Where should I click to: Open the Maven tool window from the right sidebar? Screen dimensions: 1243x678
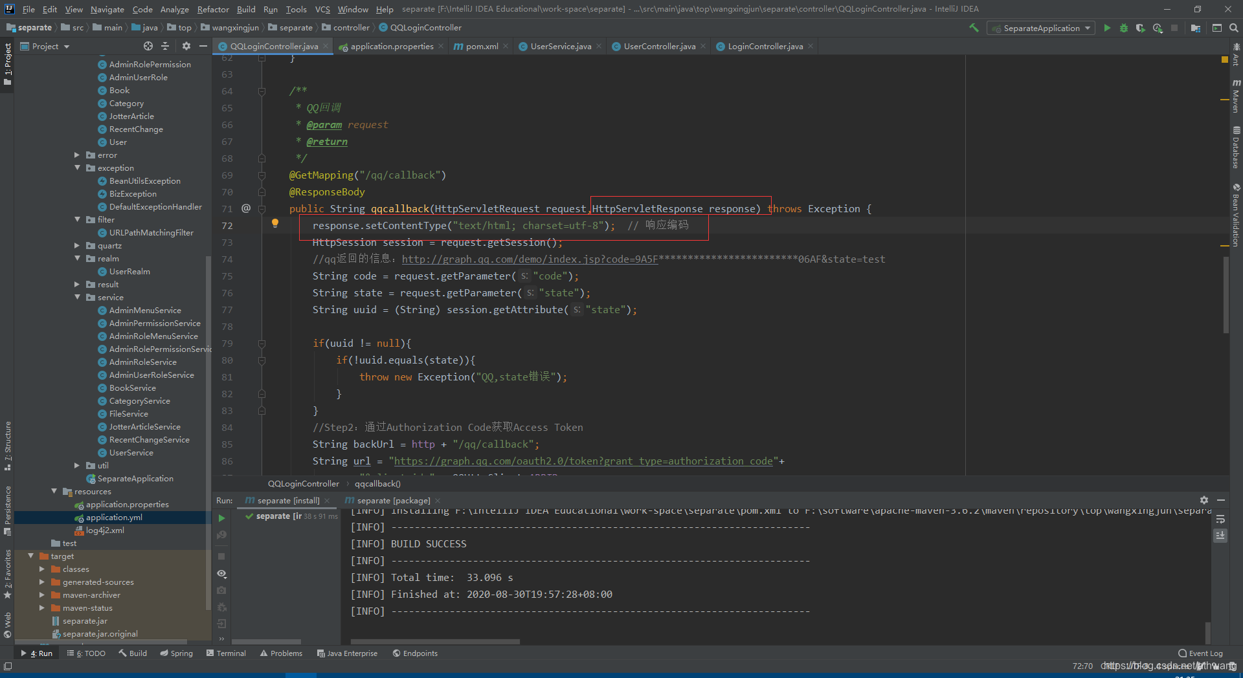pyautogui.click(x=1236, y=96)
